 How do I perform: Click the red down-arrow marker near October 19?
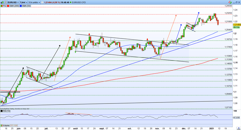[147, 40]
